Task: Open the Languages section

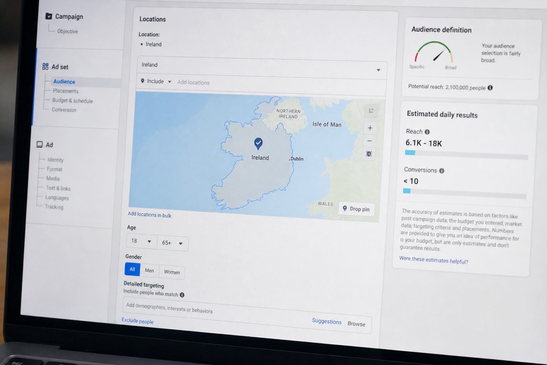Action: click(57, 197)
